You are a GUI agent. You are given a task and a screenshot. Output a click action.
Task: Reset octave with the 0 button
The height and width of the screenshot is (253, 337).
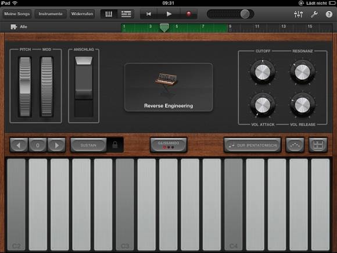tap(38, 145)
